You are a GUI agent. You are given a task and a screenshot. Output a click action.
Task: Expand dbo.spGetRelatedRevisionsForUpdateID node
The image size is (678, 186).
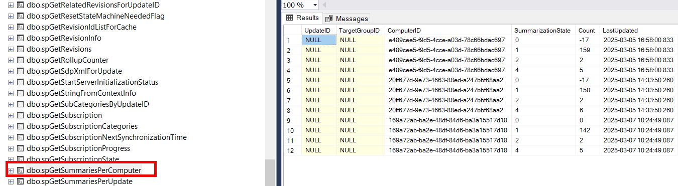click(11, 5)
